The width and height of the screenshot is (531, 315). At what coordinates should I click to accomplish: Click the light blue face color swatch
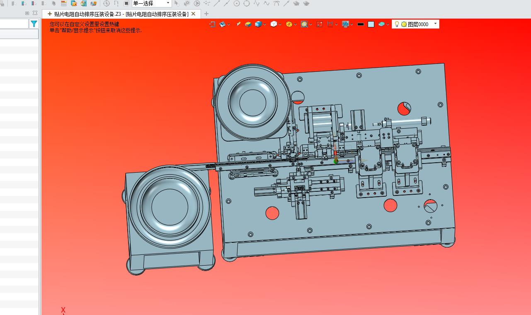tap(371, 24)
